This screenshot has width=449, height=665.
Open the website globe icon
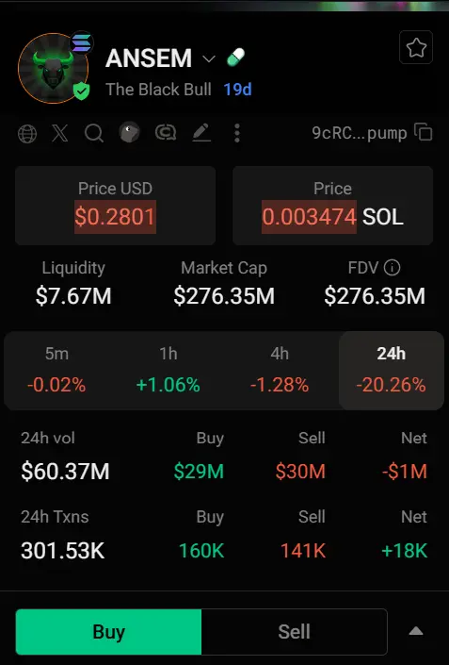pyautogui.click(x=27, y=134)
